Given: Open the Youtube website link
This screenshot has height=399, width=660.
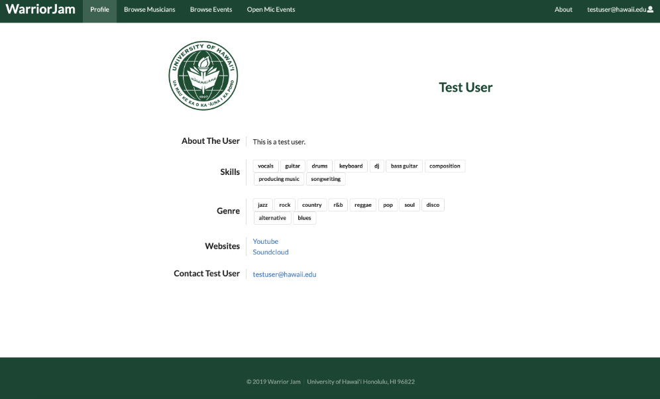Looking at the screenshot, I should pos(266,241).
